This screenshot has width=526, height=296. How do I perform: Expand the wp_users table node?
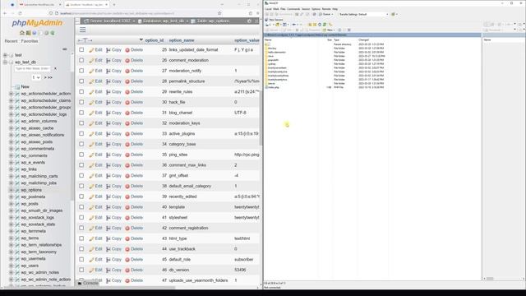(11, 266)
